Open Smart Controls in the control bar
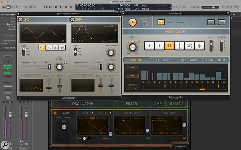The image size is (241, 150). click(26, 7)
